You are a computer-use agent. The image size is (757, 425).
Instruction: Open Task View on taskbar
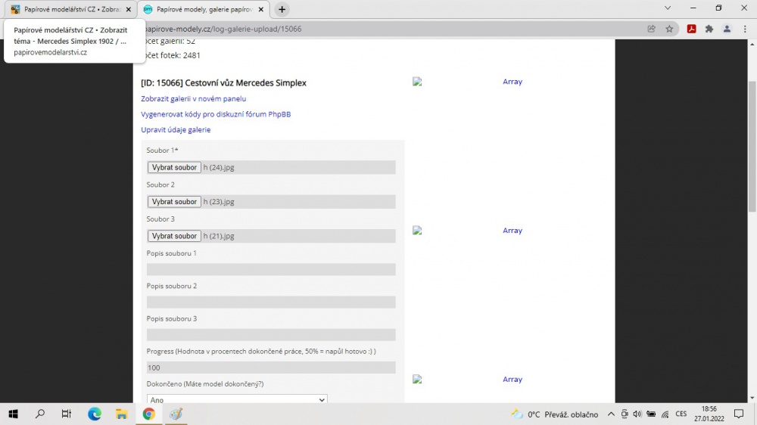point(67,414)
